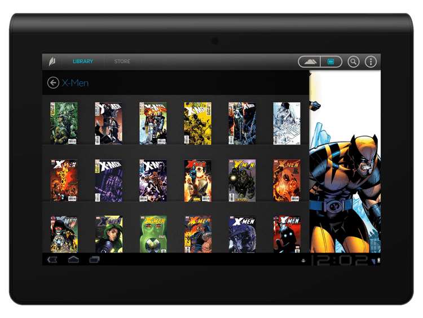Tap the battery status icon

[378, 260]
